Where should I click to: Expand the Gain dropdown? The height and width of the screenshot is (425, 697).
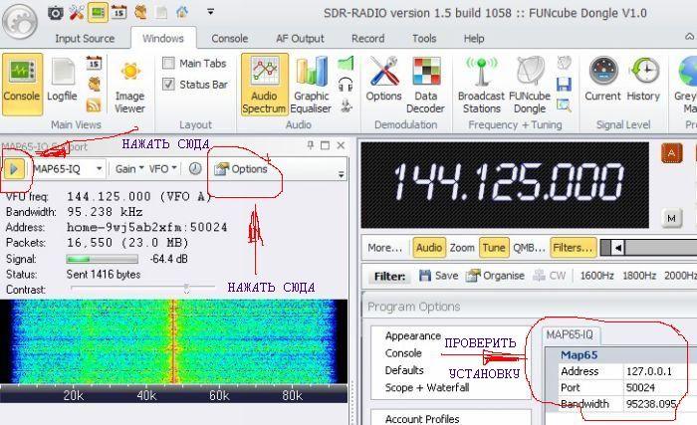129,169
